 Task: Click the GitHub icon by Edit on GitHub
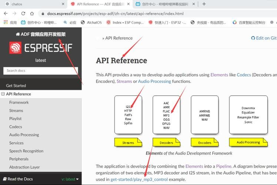pos(253,38)
